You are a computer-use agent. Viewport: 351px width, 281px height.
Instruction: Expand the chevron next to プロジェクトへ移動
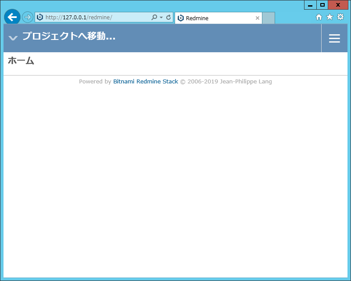(x=13, y=38)
